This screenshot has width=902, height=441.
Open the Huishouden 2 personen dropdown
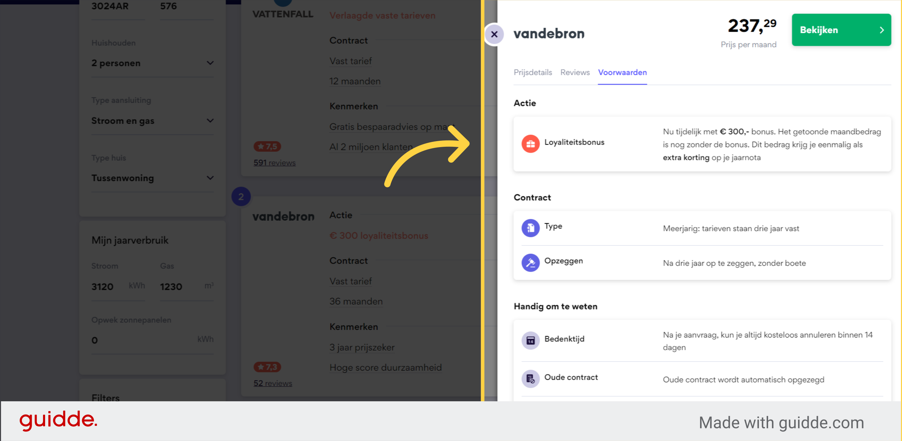pyautogui.click(x=153, y=63)
